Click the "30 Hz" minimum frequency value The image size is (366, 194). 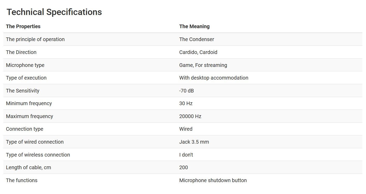[x=186, y=103]
